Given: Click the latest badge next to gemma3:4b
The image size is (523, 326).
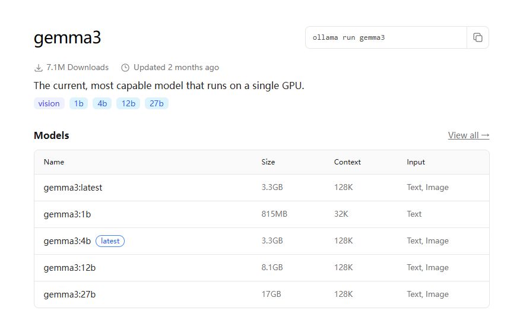Looking at the screenshot, I should coord(110,241).
